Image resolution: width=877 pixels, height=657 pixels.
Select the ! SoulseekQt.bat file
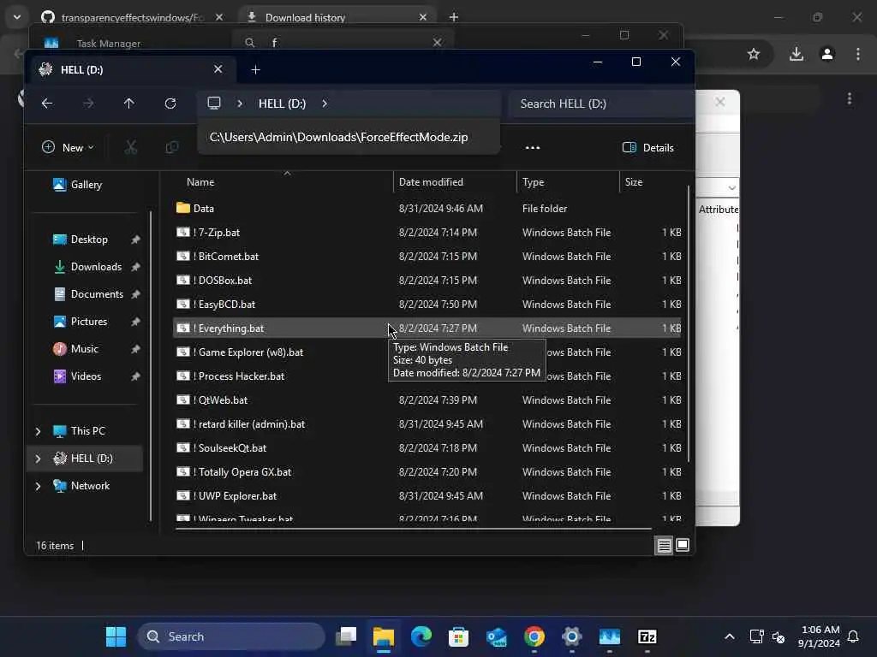(x=427, y=448)
